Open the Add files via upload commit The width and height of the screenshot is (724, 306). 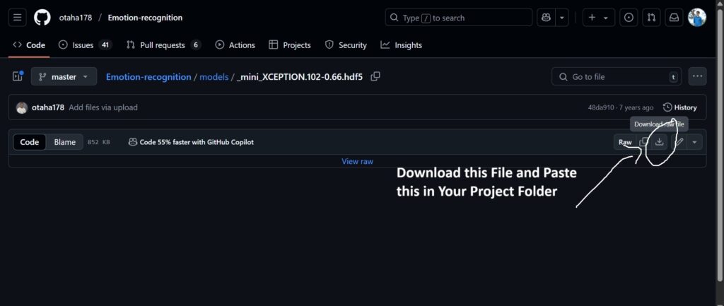[x=103, y=107]
